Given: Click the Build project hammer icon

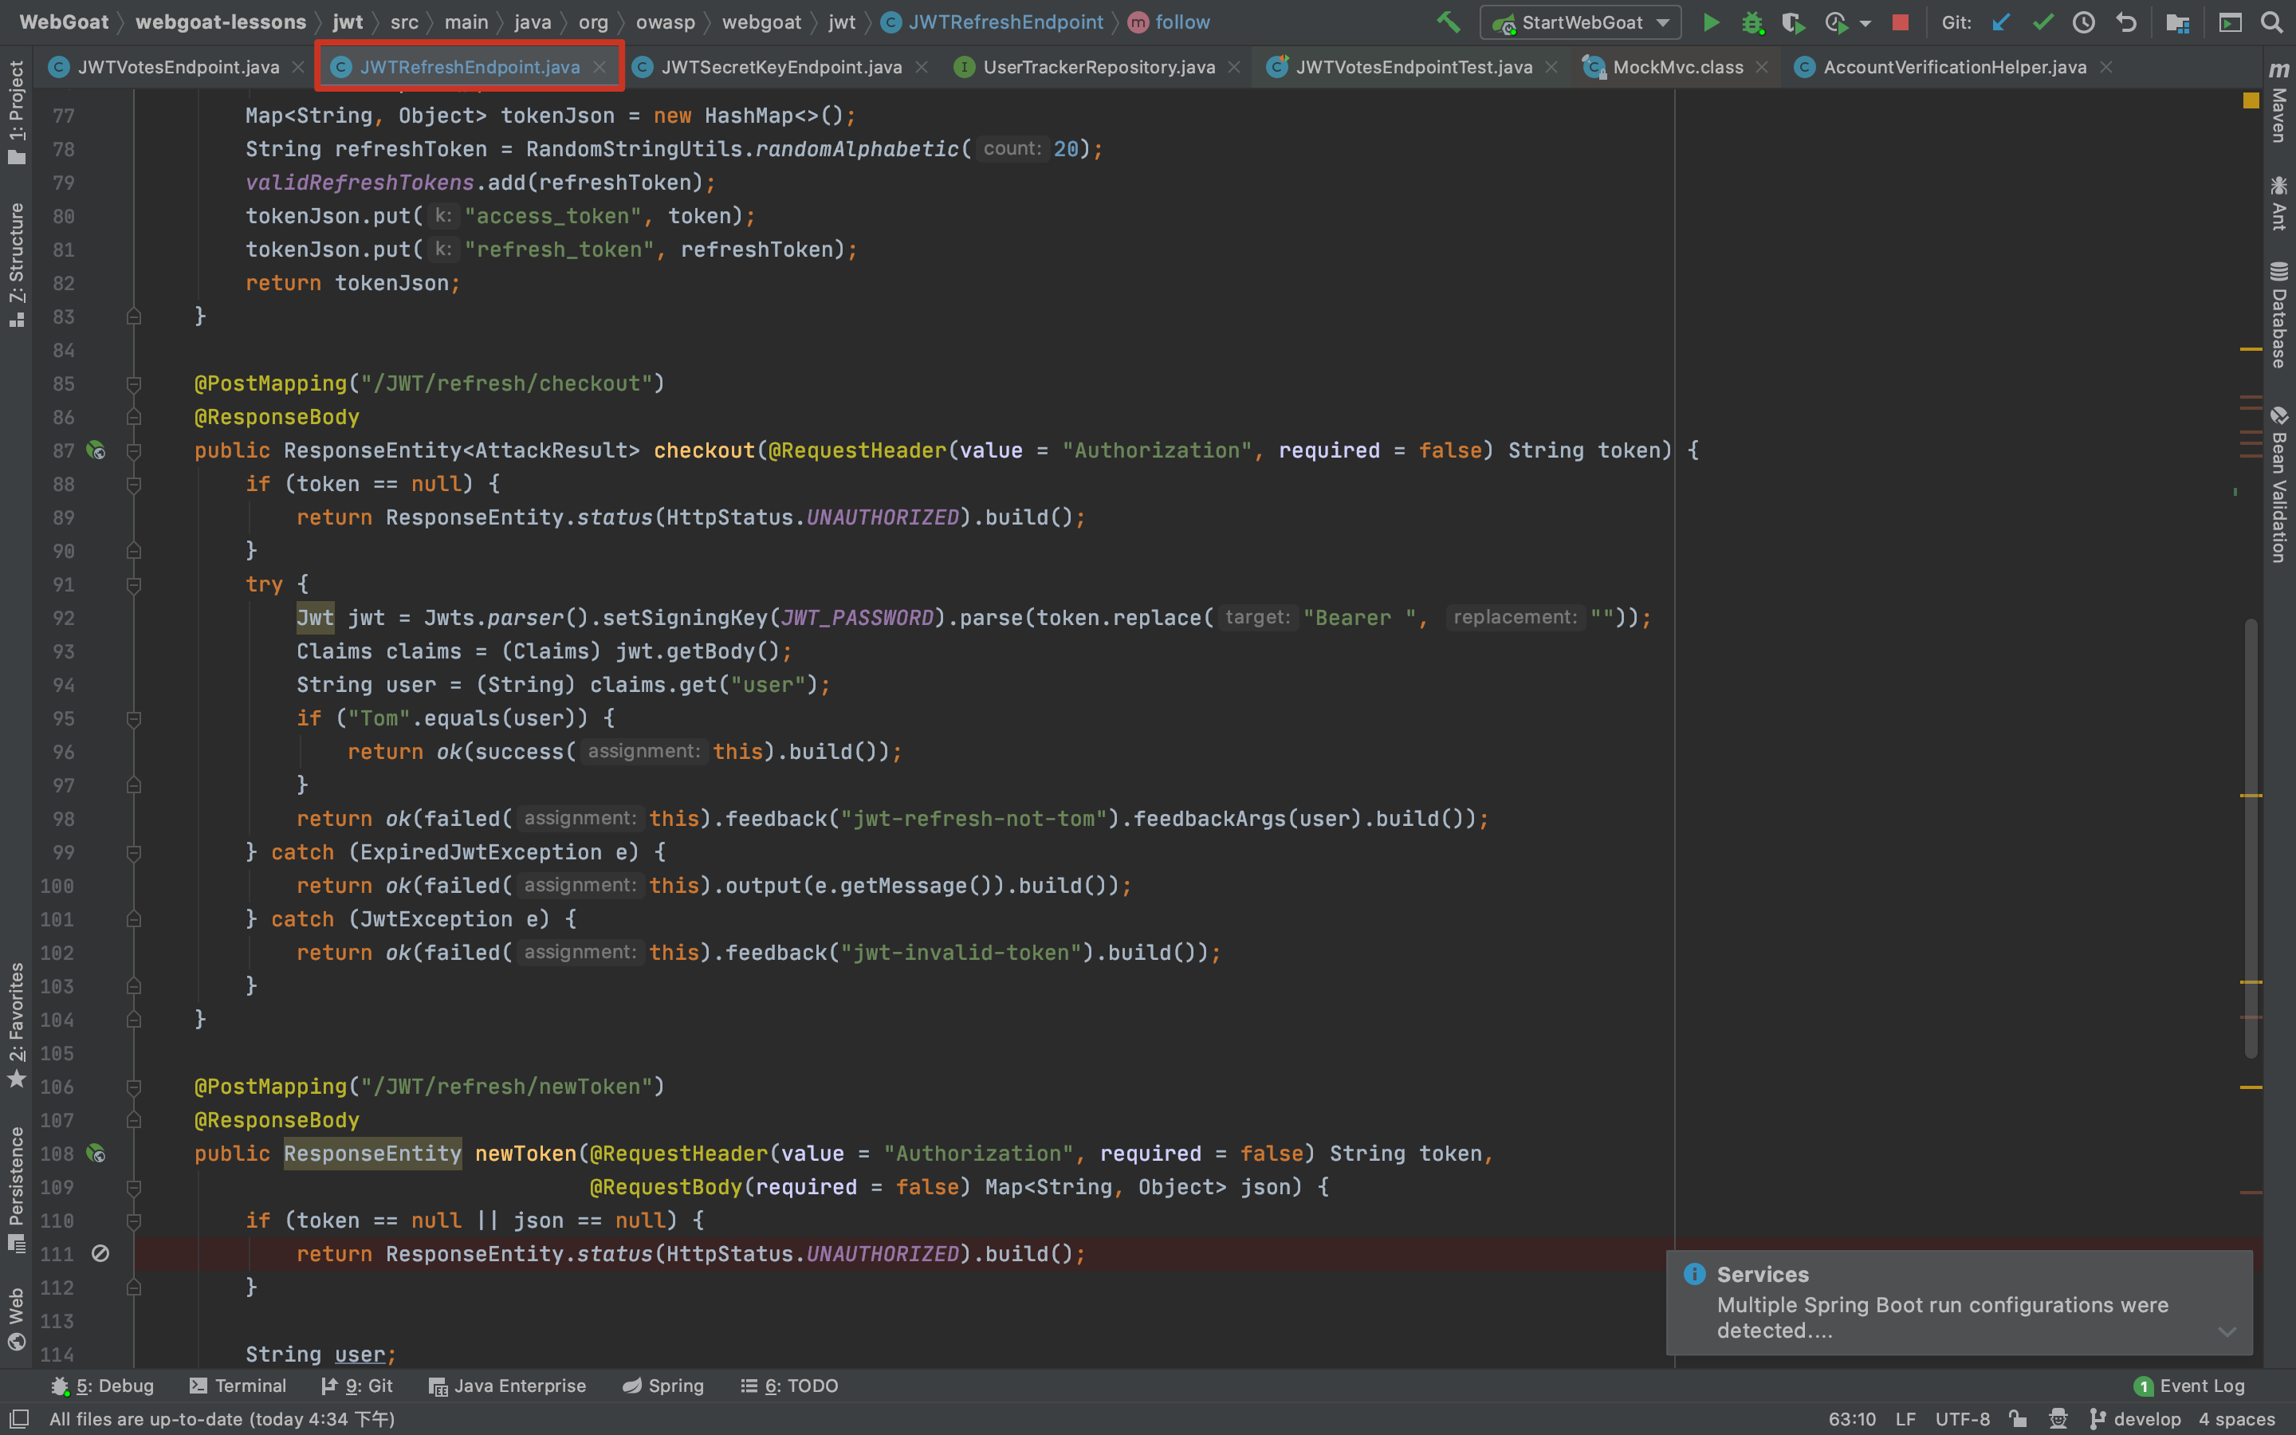Looking at the screenshot, I should 1448,22.
